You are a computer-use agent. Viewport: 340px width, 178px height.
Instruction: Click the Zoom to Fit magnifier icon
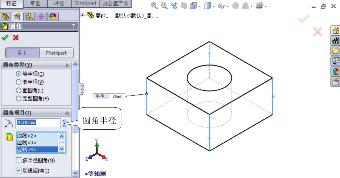[154, 6]
